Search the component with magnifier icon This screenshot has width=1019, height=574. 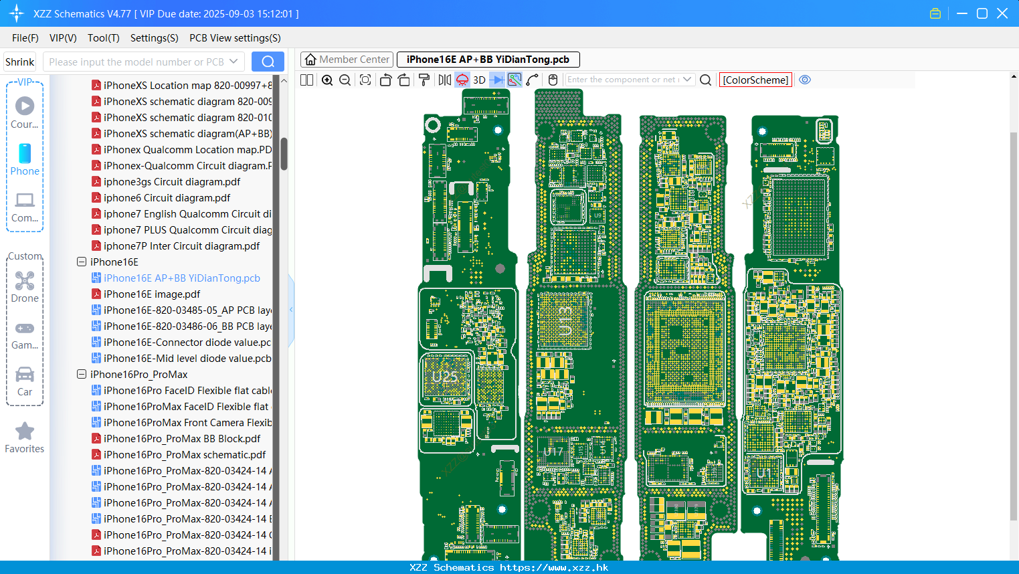pos(705,80)
